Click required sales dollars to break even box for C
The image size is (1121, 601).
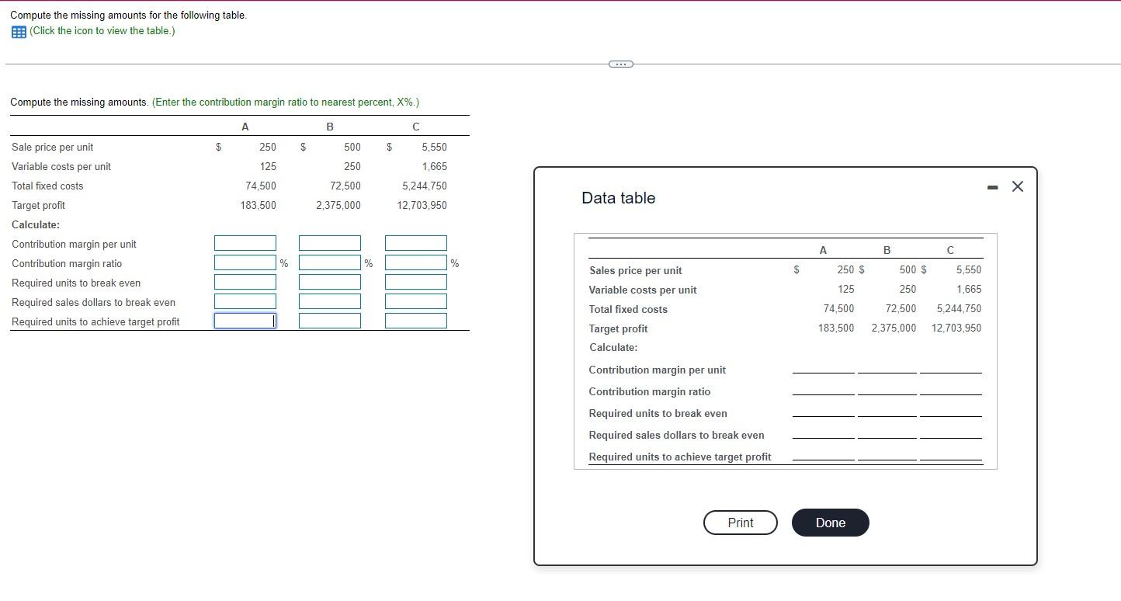415,300
